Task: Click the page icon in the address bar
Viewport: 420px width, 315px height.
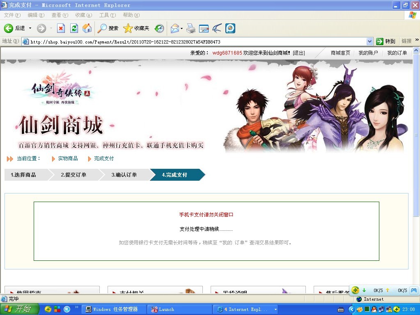Action: tap(26, 41)
